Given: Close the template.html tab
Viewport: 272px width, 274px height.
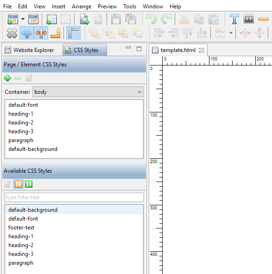Looking at the screenshot, I should 202,50.
